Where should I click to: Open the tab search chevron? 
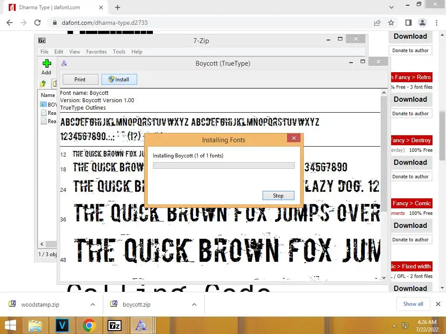[392, 7]
